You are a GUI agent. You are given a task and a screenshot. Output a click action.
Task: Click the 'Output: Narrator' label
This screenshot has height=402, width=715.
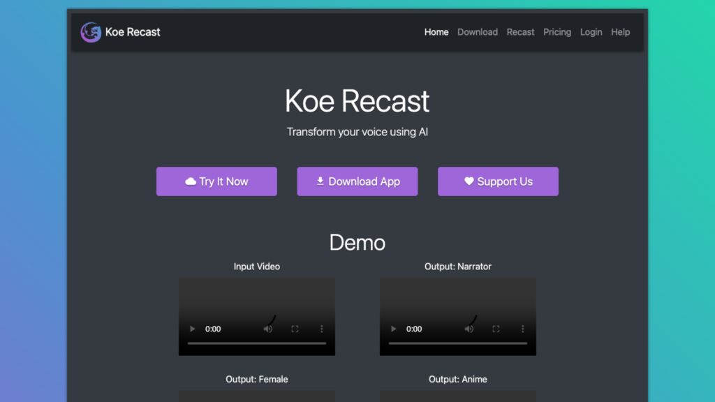458,267
